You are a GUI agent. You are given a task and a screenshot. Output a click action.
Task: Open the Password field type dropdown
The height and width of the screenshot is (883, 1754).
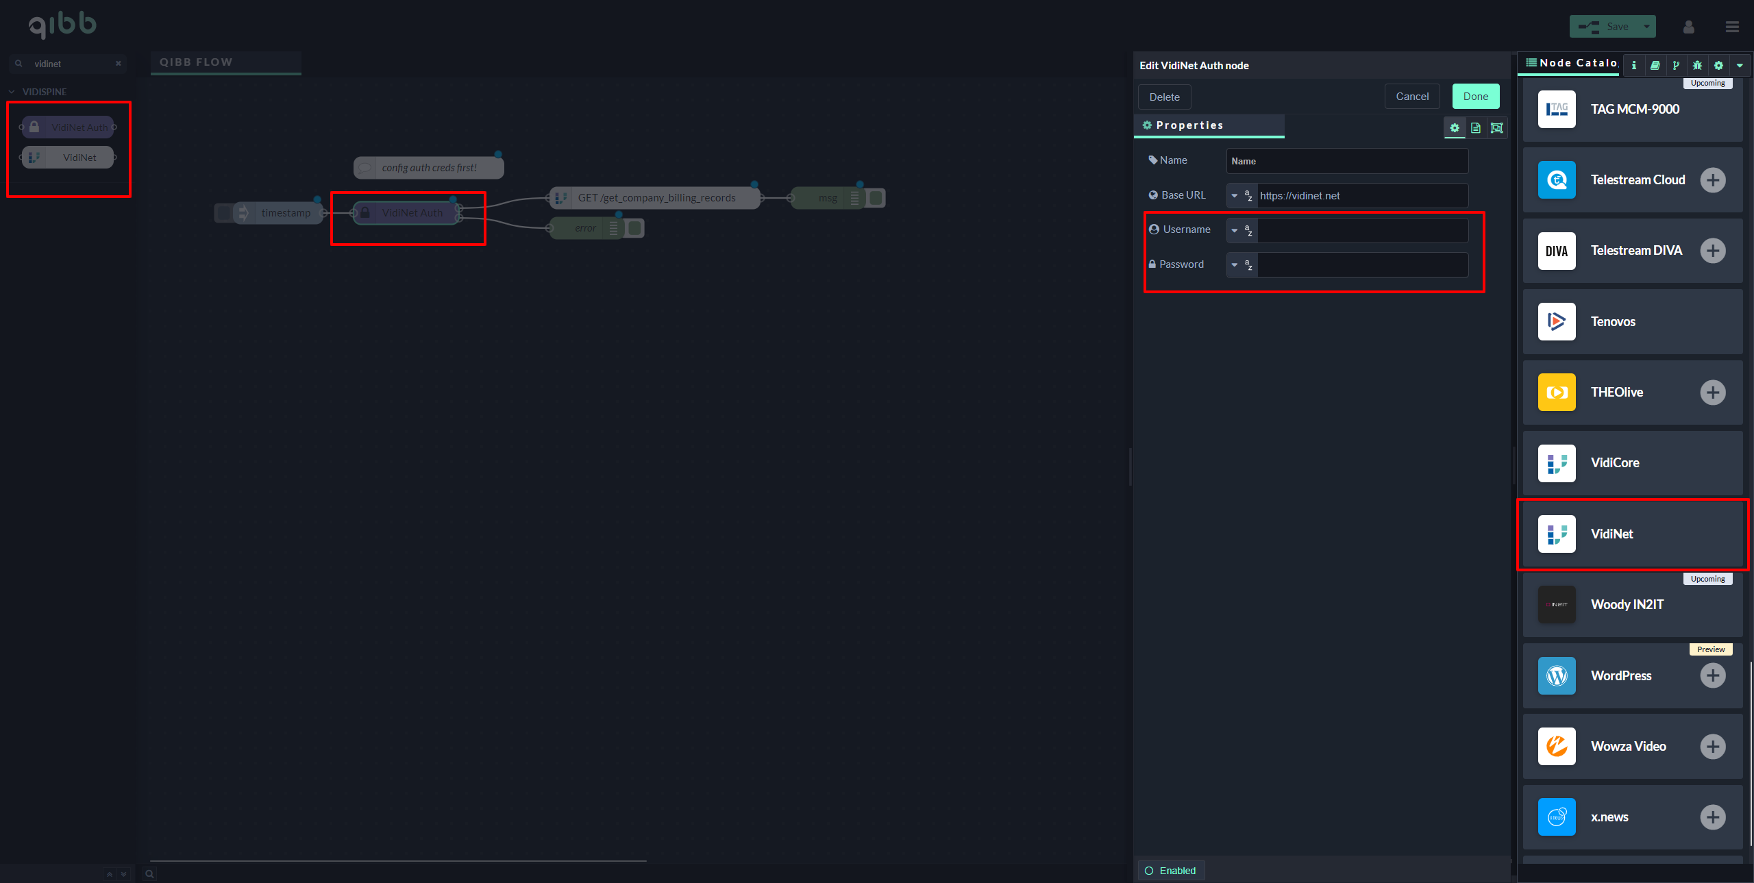(x=1242, y=265)
